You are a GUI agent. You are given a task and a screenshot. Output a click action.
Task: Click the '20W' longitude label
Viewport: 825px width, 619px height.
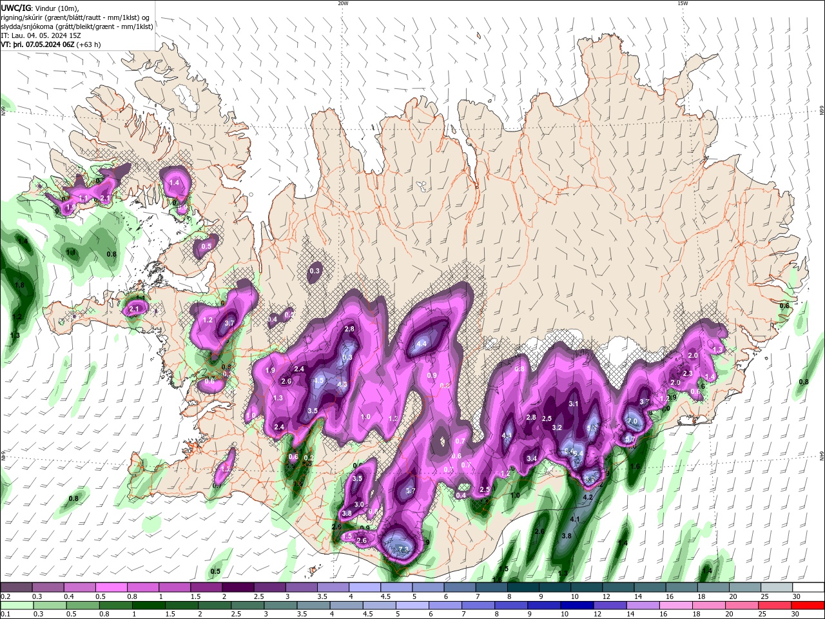343,3
